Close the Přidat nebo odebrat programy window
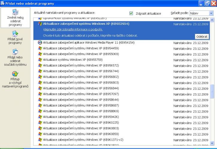This screenshot has width=217, height=149. (213, 3)
